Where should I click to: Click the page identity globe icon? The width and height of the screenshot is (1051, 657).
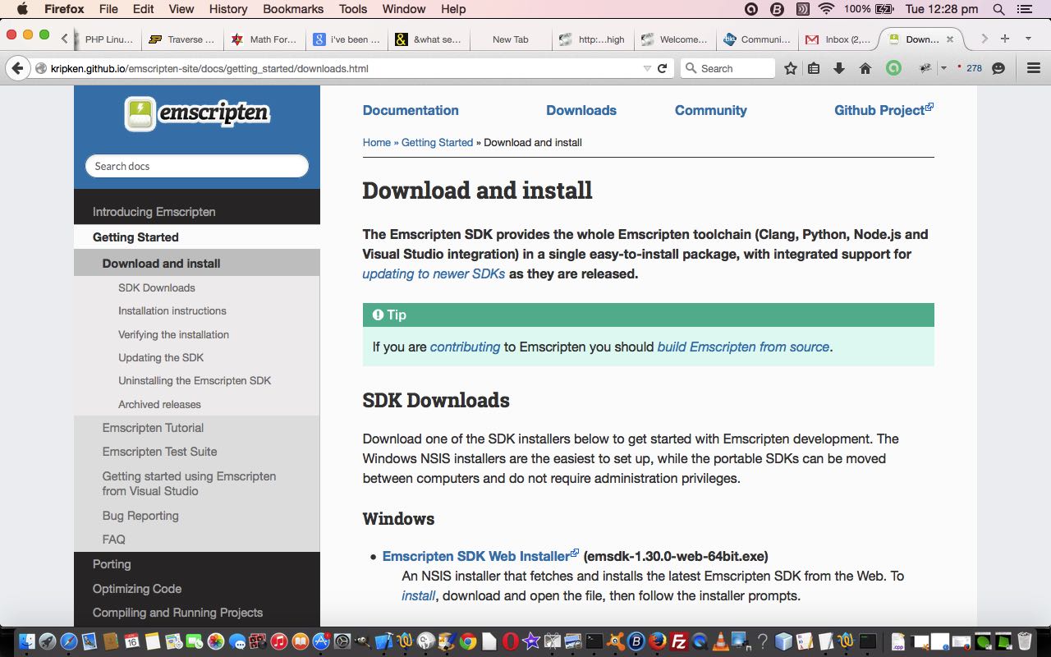40,68
